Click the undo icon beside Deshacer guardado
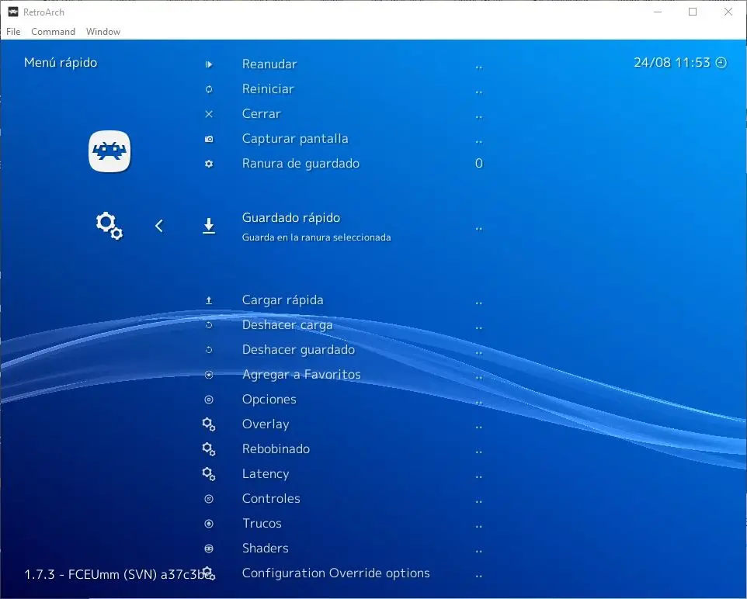Viewport: 747px width, 599px height. (209, 350)
